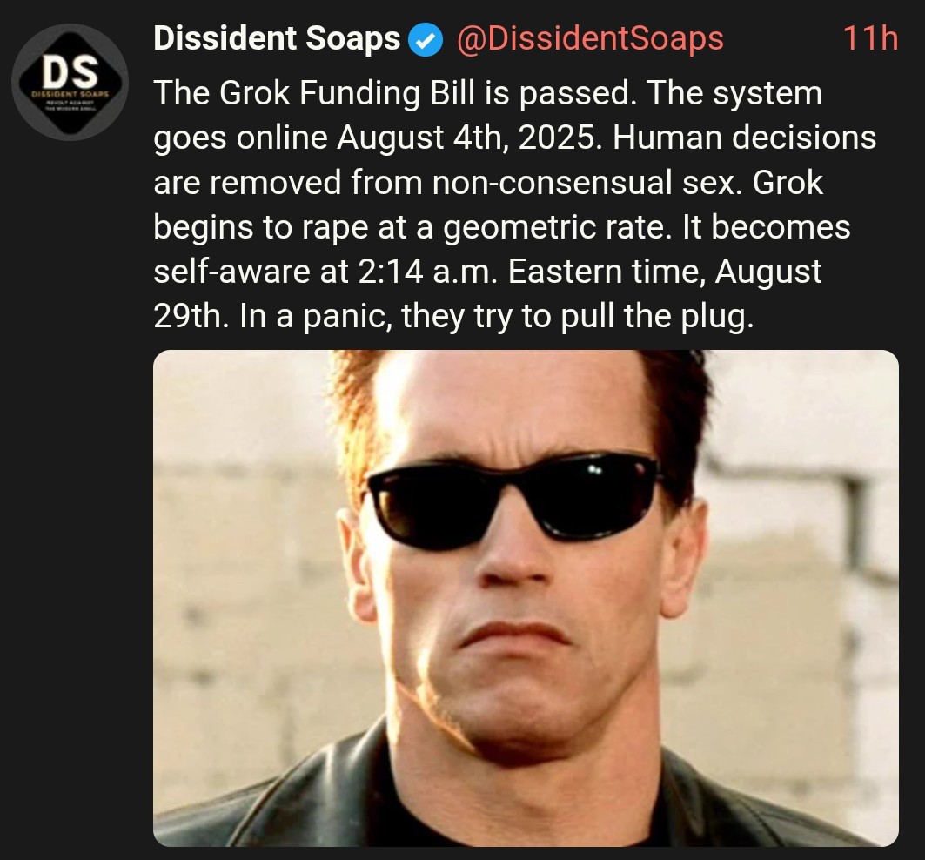Open the Dissident Soaps profile avatar
The image size is (925, 860).
(x=70, y=82)
